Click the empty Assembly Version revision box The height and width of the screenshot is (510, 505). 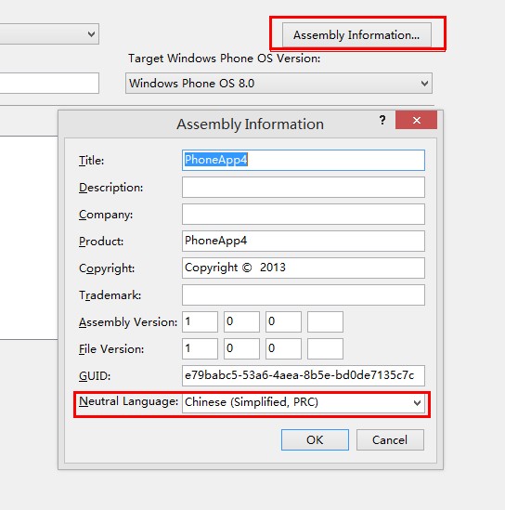(x=325, y=321)
